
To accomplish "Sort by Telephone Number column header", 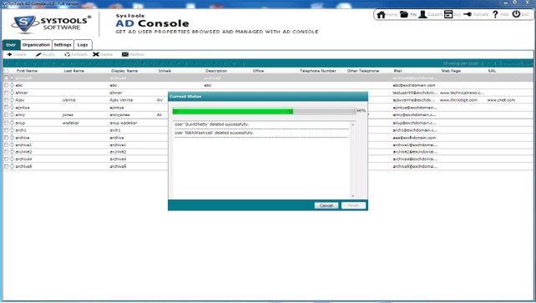I will (x=318, y=71).
